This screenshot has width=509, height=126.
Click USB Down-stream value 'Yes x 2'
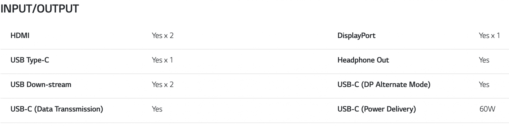[x=163, y=85]
